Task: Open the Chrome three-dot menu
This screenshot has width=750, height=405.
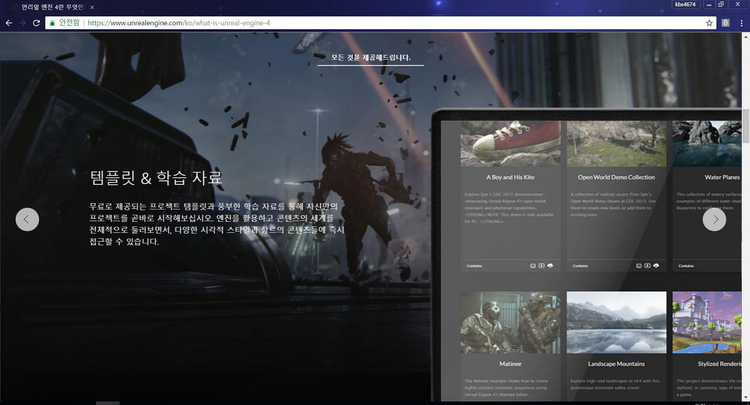Action: [741, 23]
